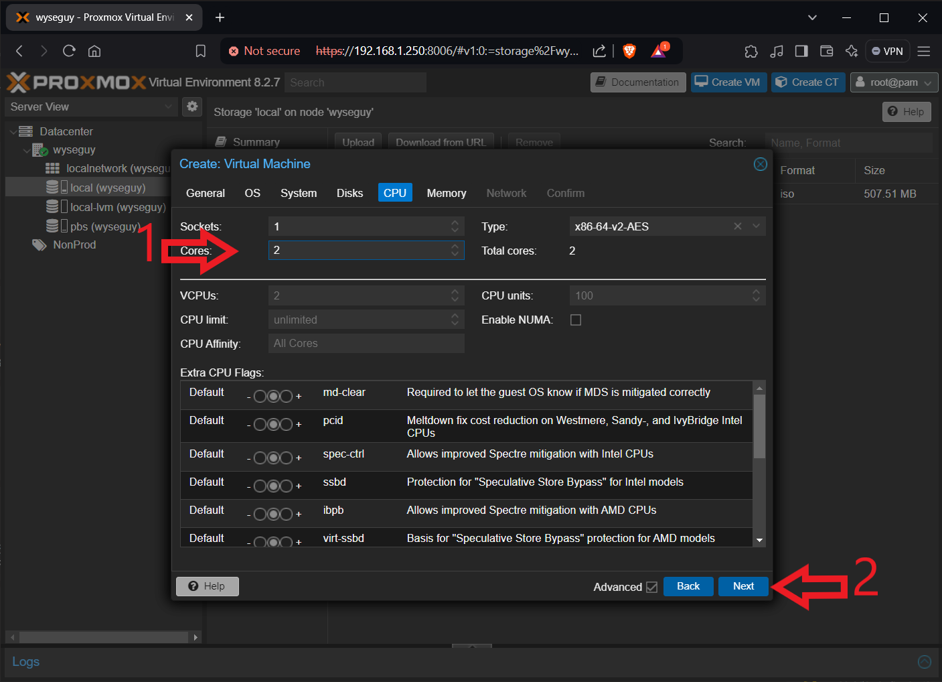This screenshot has height=682, width=942.
Task: Switch to the Disks tab
Action: pyautogui.click(x=349, y=193)
